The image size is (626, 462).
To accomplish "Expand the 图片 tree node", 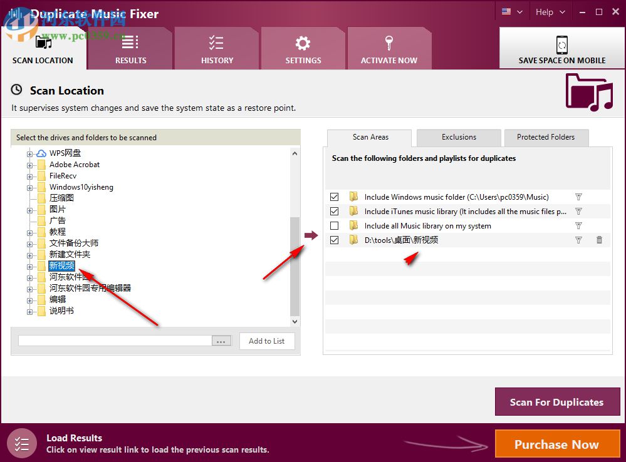I will [29, 210].
